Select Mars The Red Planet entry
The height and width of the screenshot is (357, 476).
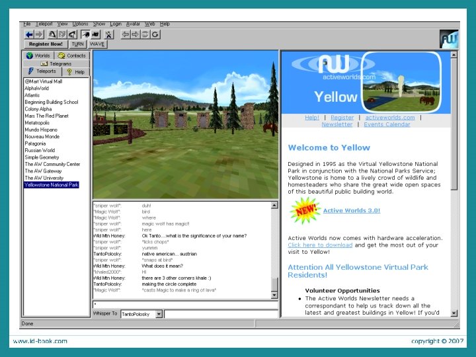tap(47, 116)
